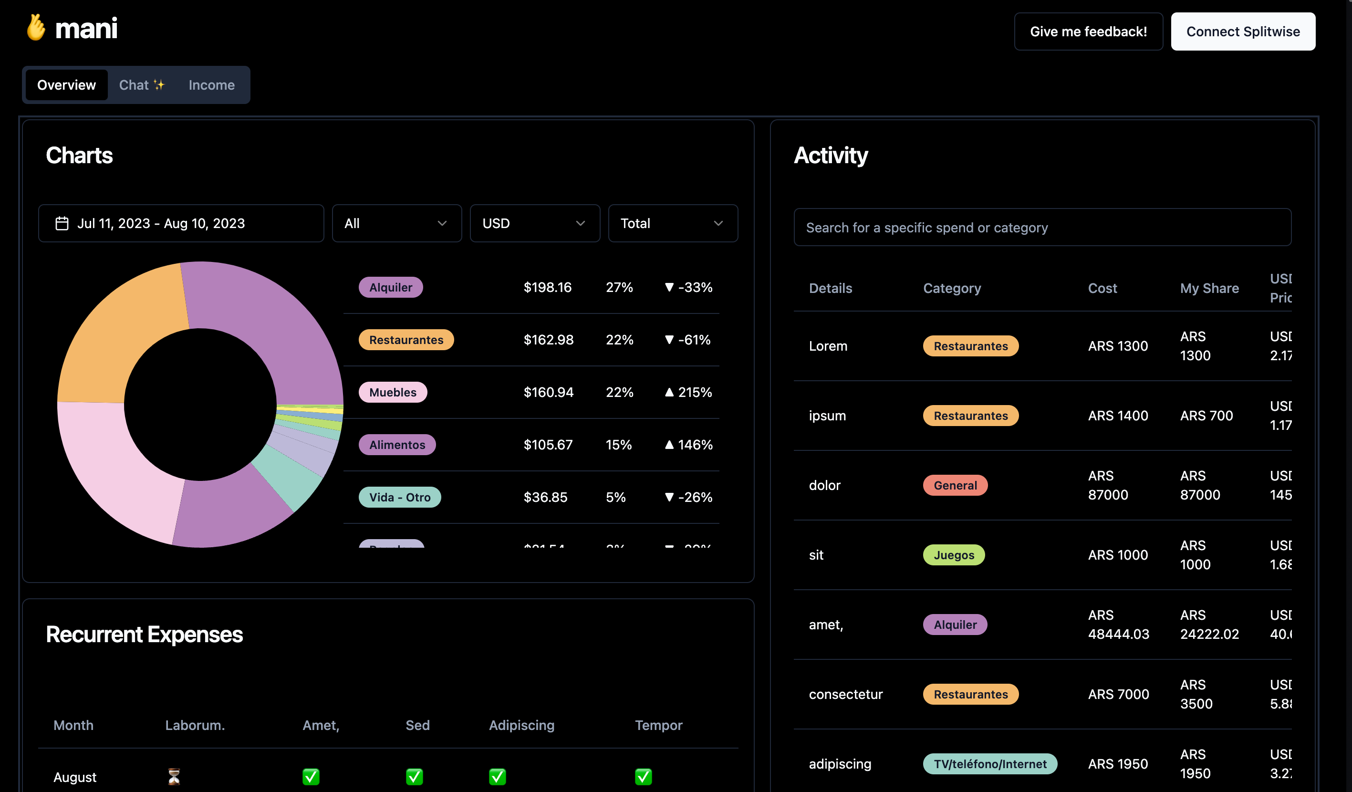
Task: Toggle August checkmark under Sed column
Action: (x=414, y=776)
